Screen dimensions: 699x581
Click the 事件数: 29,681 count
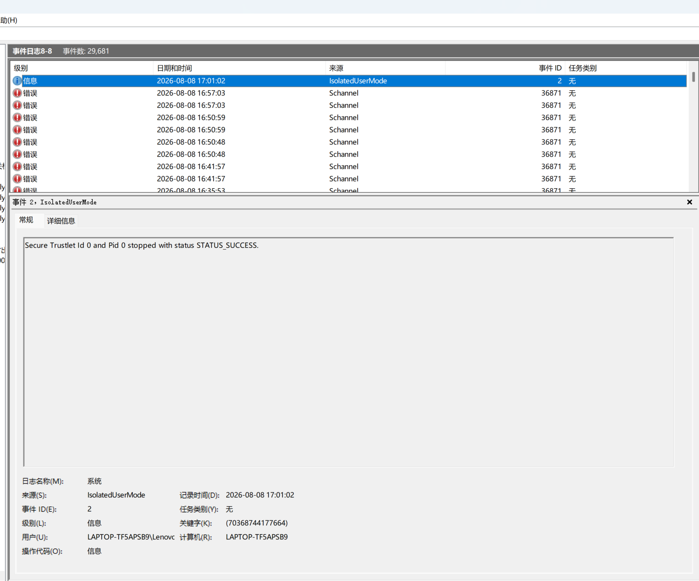point(86,51)
